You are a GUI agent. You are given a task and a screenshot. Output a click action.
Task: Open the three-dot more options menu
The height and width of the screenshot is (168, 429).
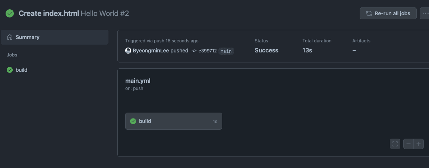[425, 13]
